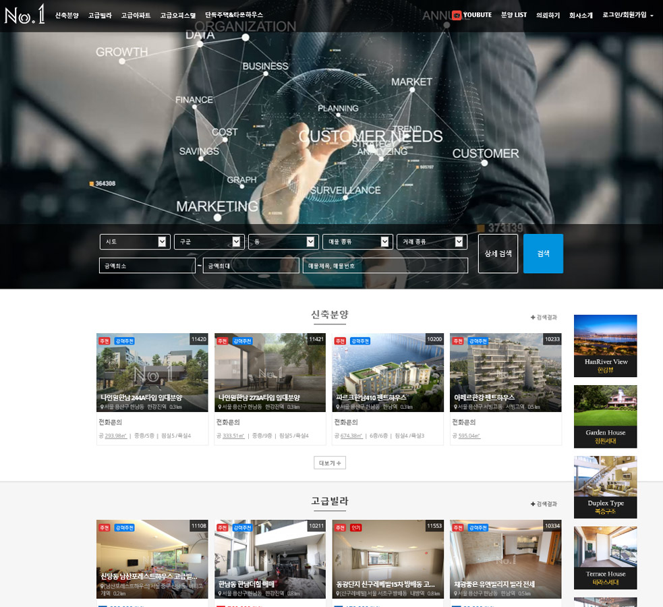The width and height of the screenshot is (663, 607).
Task: Open the Garden House banner
Action: (x=605, y=416)
